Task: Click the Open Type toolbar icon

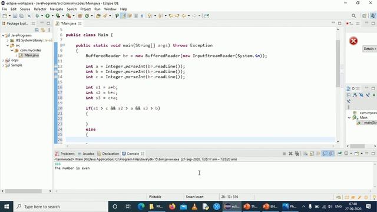Action: [x=98, y=16]
